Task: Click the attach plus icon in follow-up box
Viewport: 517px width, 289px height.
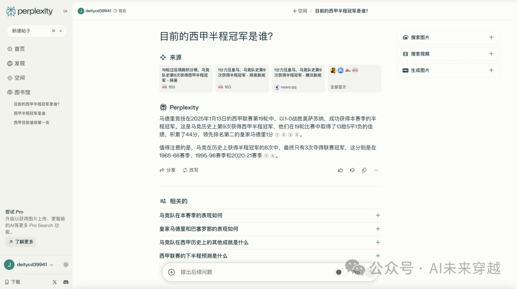Action: [171, 272]
